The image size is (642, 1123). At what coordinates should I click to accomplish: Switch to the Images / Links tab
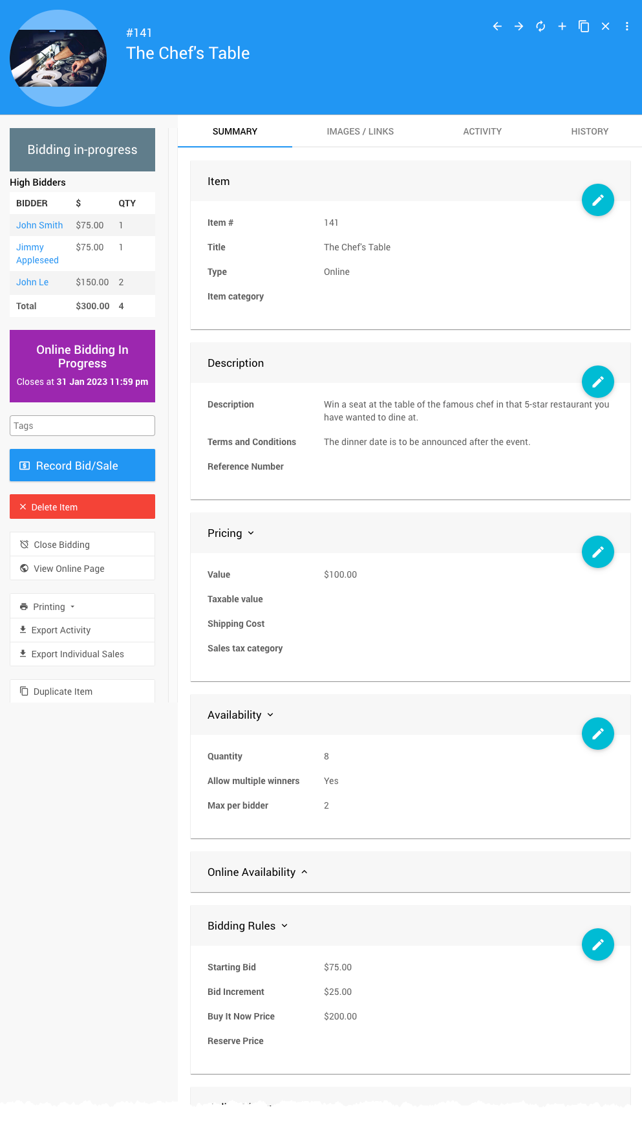point(360,131)
